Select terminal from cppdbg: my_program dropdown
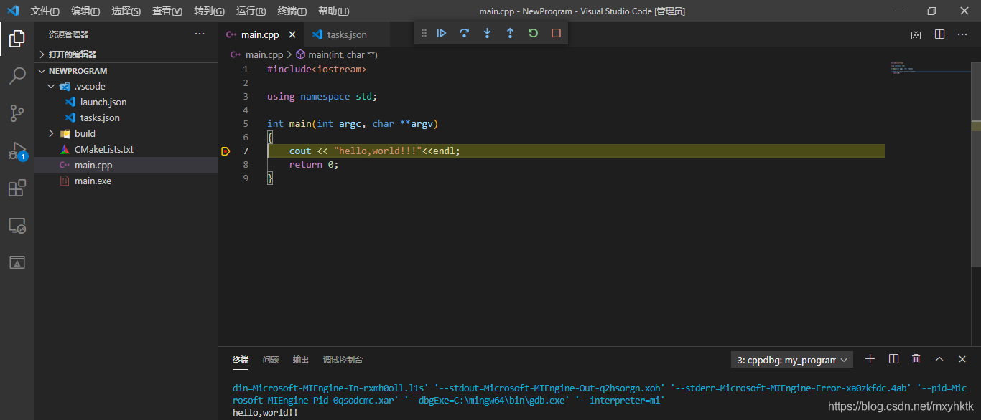Screen dimensions: 981x420 point(791,360)
